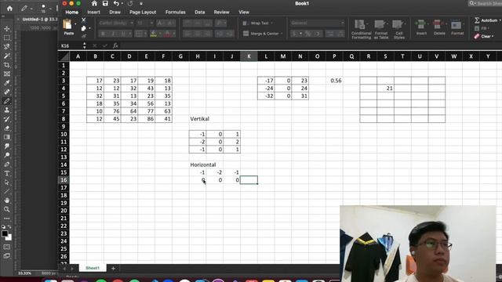502x282 pixels.
Task: Click the Search Sheet field
Action: (x=485, y=3)
